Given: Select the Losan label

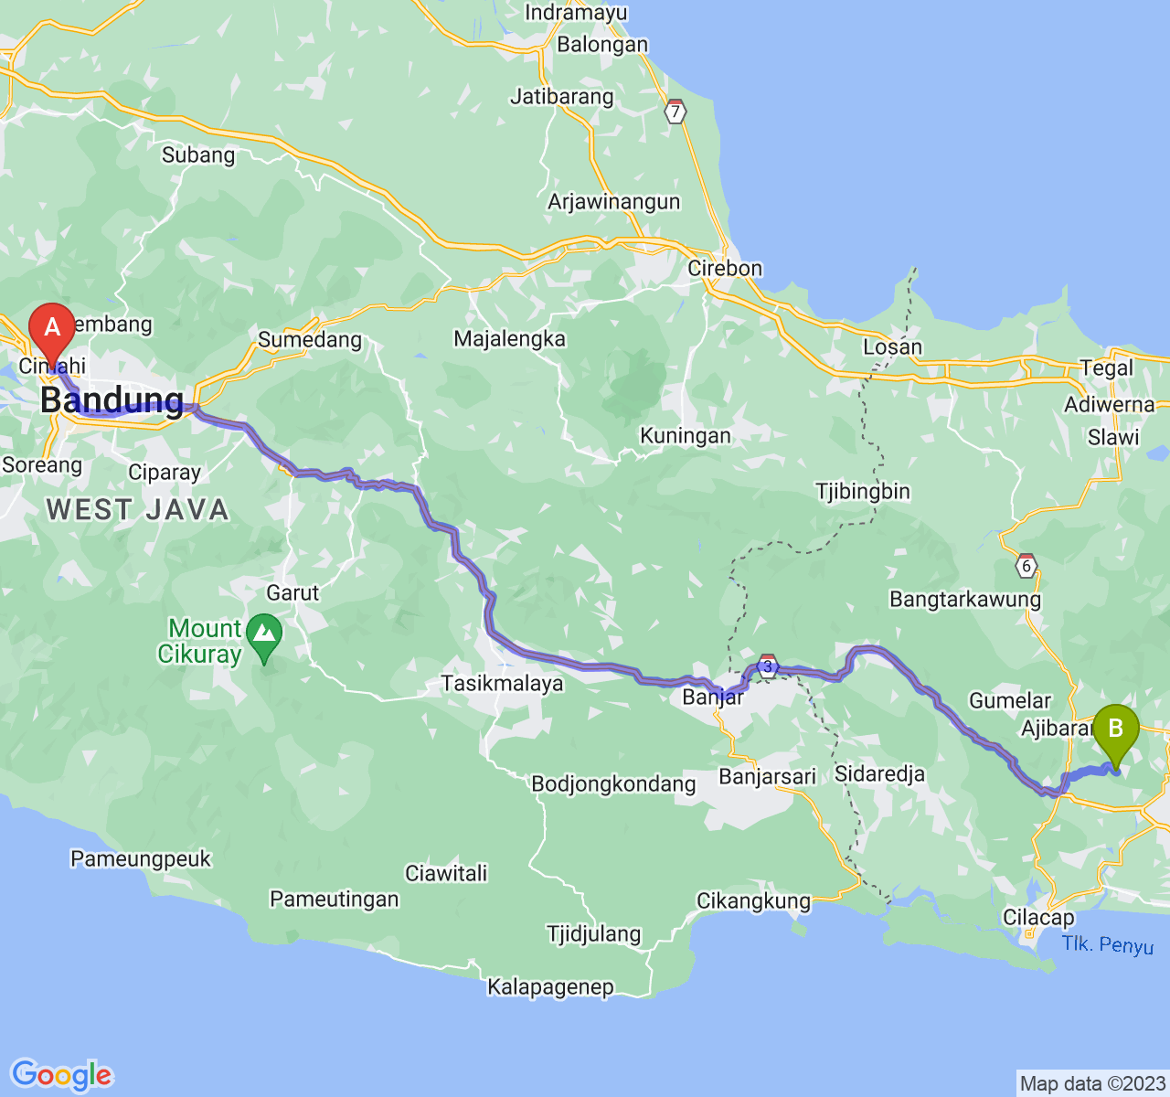Looking at the screenshot, I should click(x=893, y=347).
